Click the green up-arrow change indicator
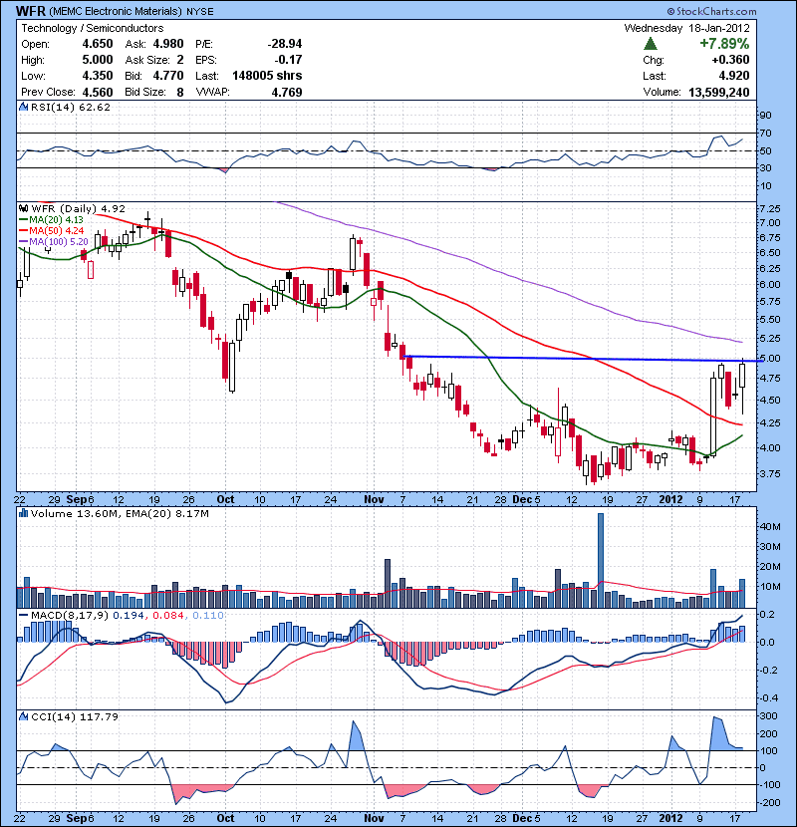 coord(651,43)
